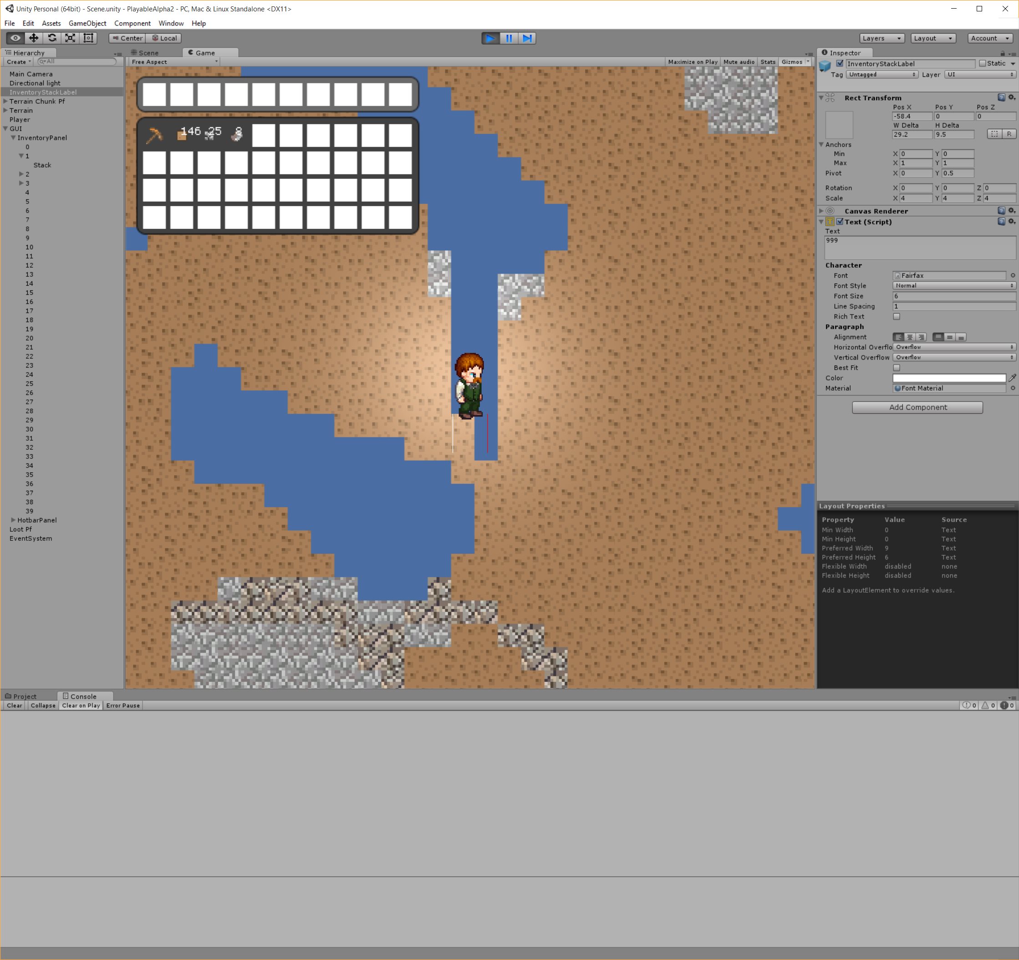Screen dimensions: 1019x960
Task: Select the Move tool in toolbar
Action: (x=33, y=38)
